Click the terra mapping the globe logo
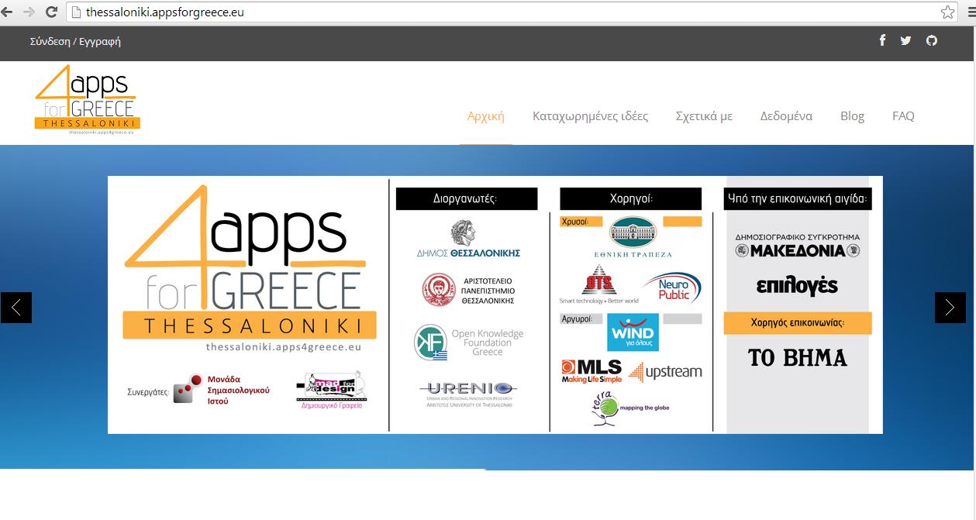976x520 pixels. pyautogui.click(x=630, y=408)
